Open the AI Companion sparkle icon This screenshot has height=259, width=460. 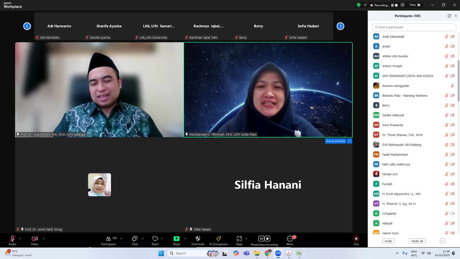tap(218, 239)
